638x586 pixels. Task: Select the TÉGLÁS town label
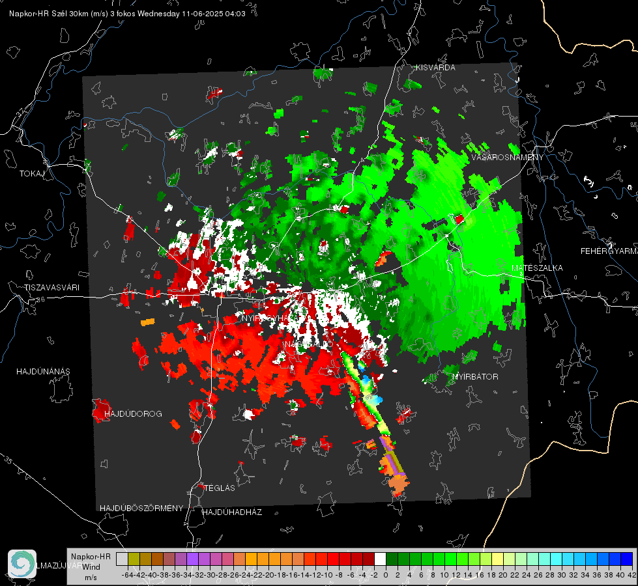[x=220, y=488]
